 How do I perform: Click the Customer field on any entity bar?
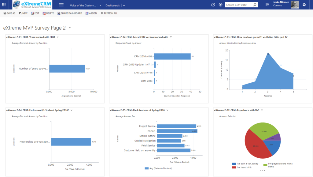tap(174, 150)
